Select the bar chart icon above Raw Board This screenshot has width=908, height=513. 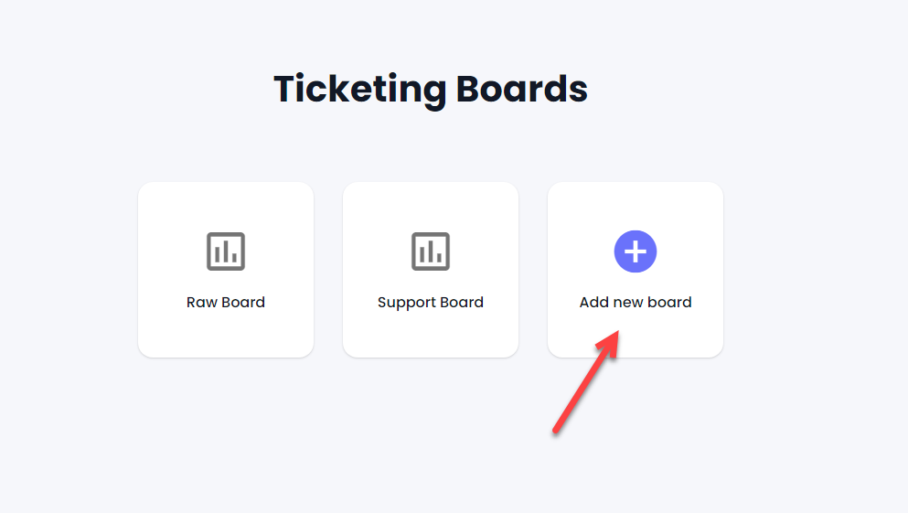point(226,251)
